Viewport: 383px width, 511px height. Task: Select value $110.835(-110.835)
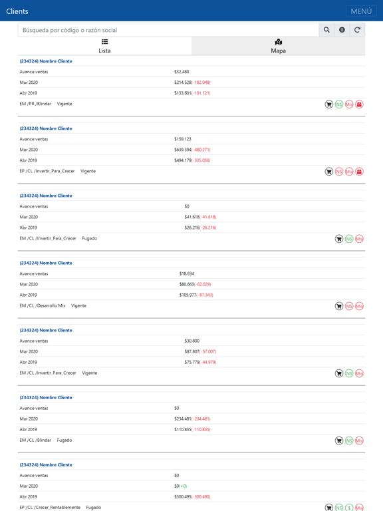pyautogui.click(x=192, y=430)
